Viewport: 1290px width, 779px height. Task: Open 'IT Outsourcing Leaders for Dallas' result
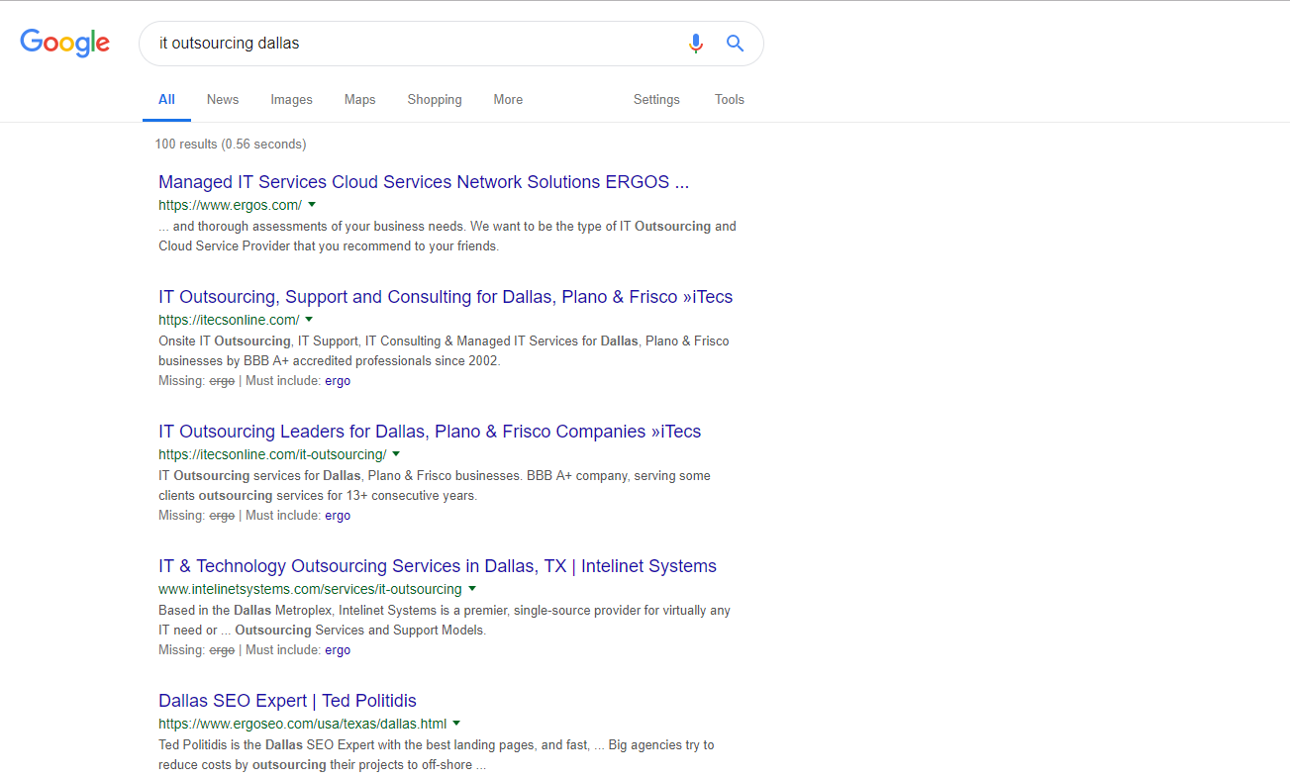(430, 432)
